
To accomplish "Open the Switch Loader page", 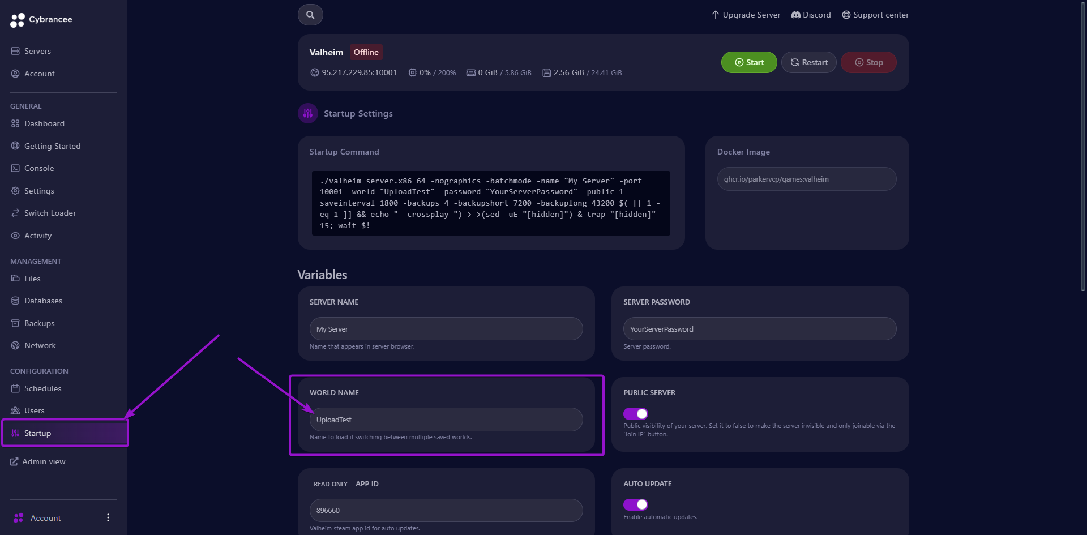I will click(49, 213).
